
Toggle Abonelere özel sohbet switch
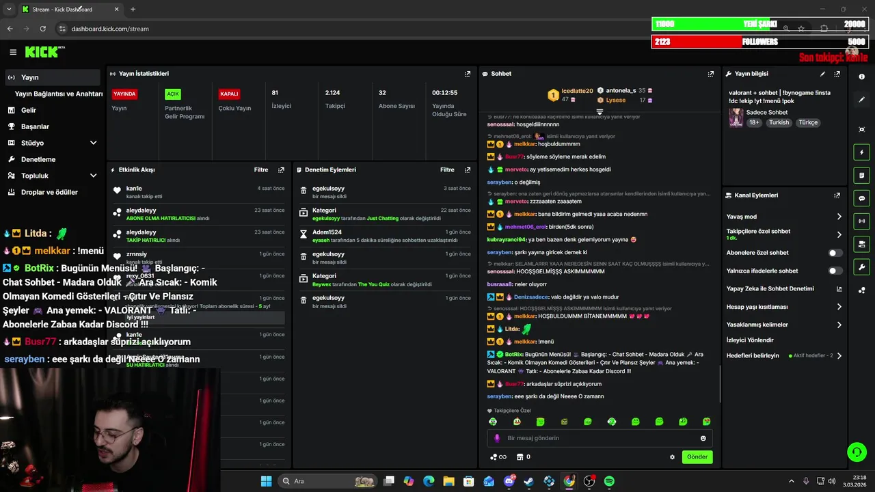click(835, 253)
